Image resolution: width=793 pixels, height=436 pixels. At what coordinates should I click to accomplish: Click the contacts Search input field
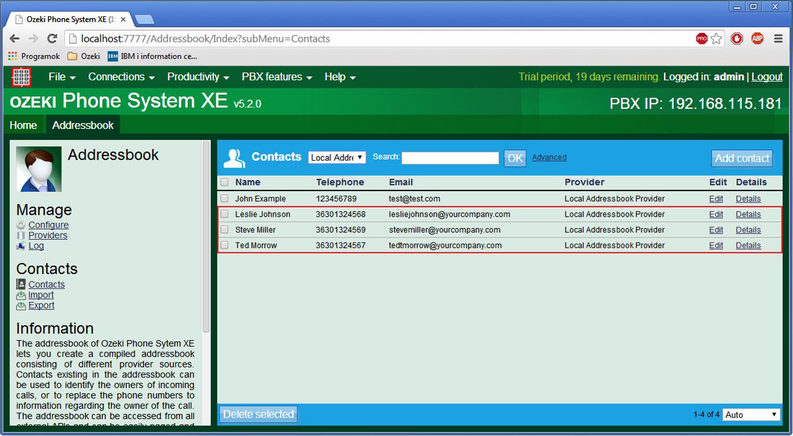tap(450, 158)
